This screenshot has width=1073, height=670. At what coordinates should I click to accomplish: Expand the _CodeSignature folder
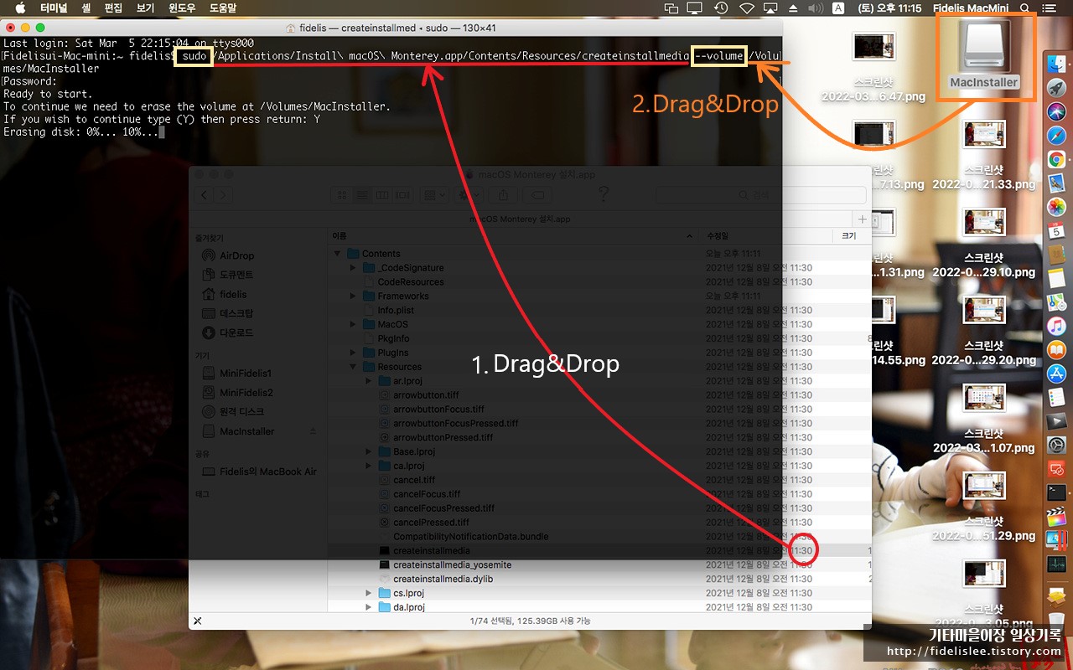pos(353,268)
